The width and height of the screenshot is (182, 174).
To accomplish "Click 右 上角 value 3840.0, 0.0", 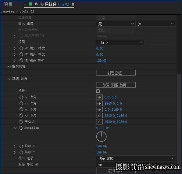I will pos(113,103).
